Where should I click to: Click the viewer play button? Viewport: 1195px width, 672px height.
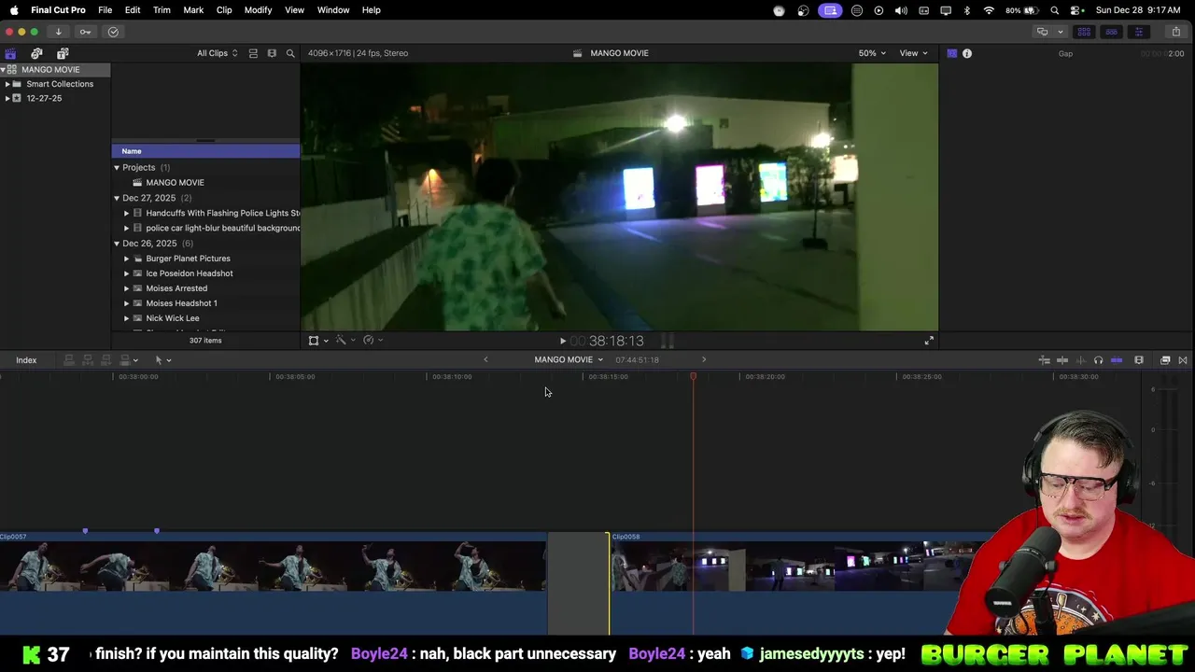click(x=562, y=342)
